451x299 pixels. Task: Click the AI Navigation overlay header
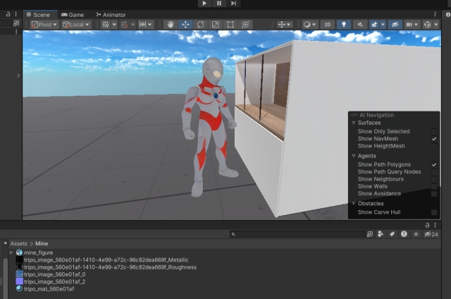coord(394,115)
